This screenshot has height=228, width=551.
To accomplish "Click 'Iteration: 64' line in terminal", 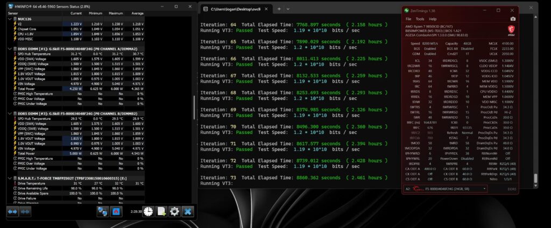I will [294, 25].
